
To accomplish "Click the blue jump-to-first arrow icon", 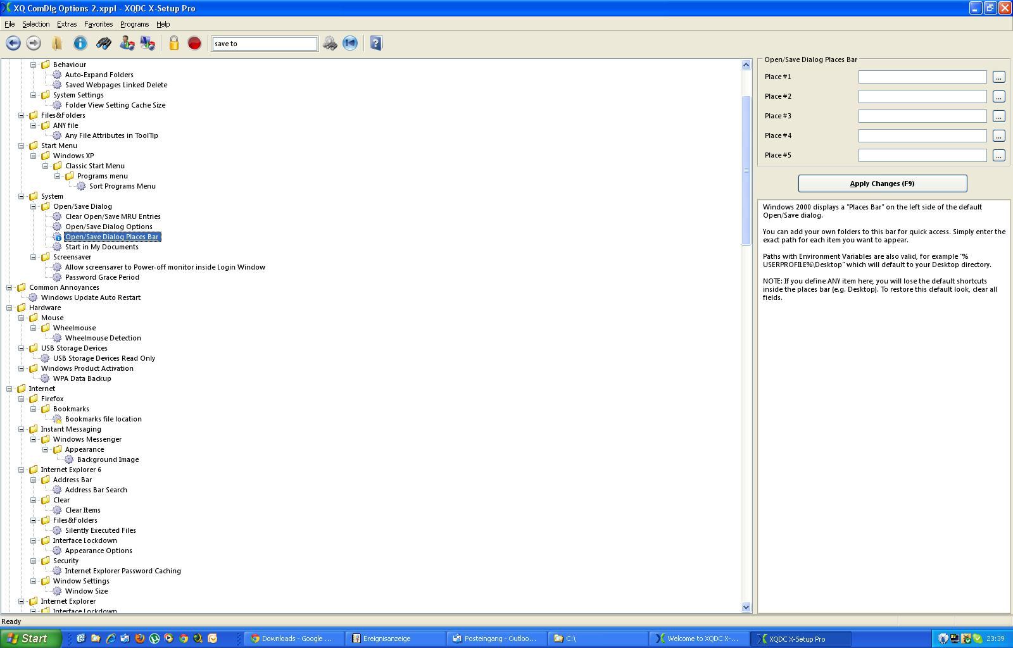I will [350, 43].
